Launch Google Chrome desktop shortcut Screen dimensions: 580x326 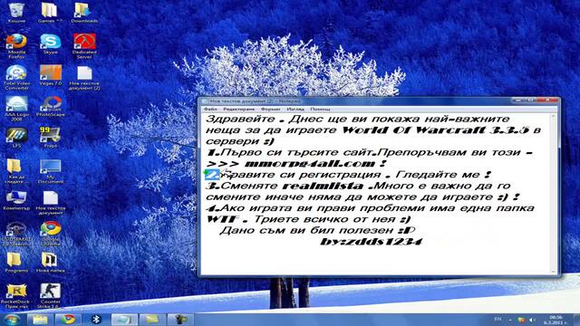click(x=51, y=234)
